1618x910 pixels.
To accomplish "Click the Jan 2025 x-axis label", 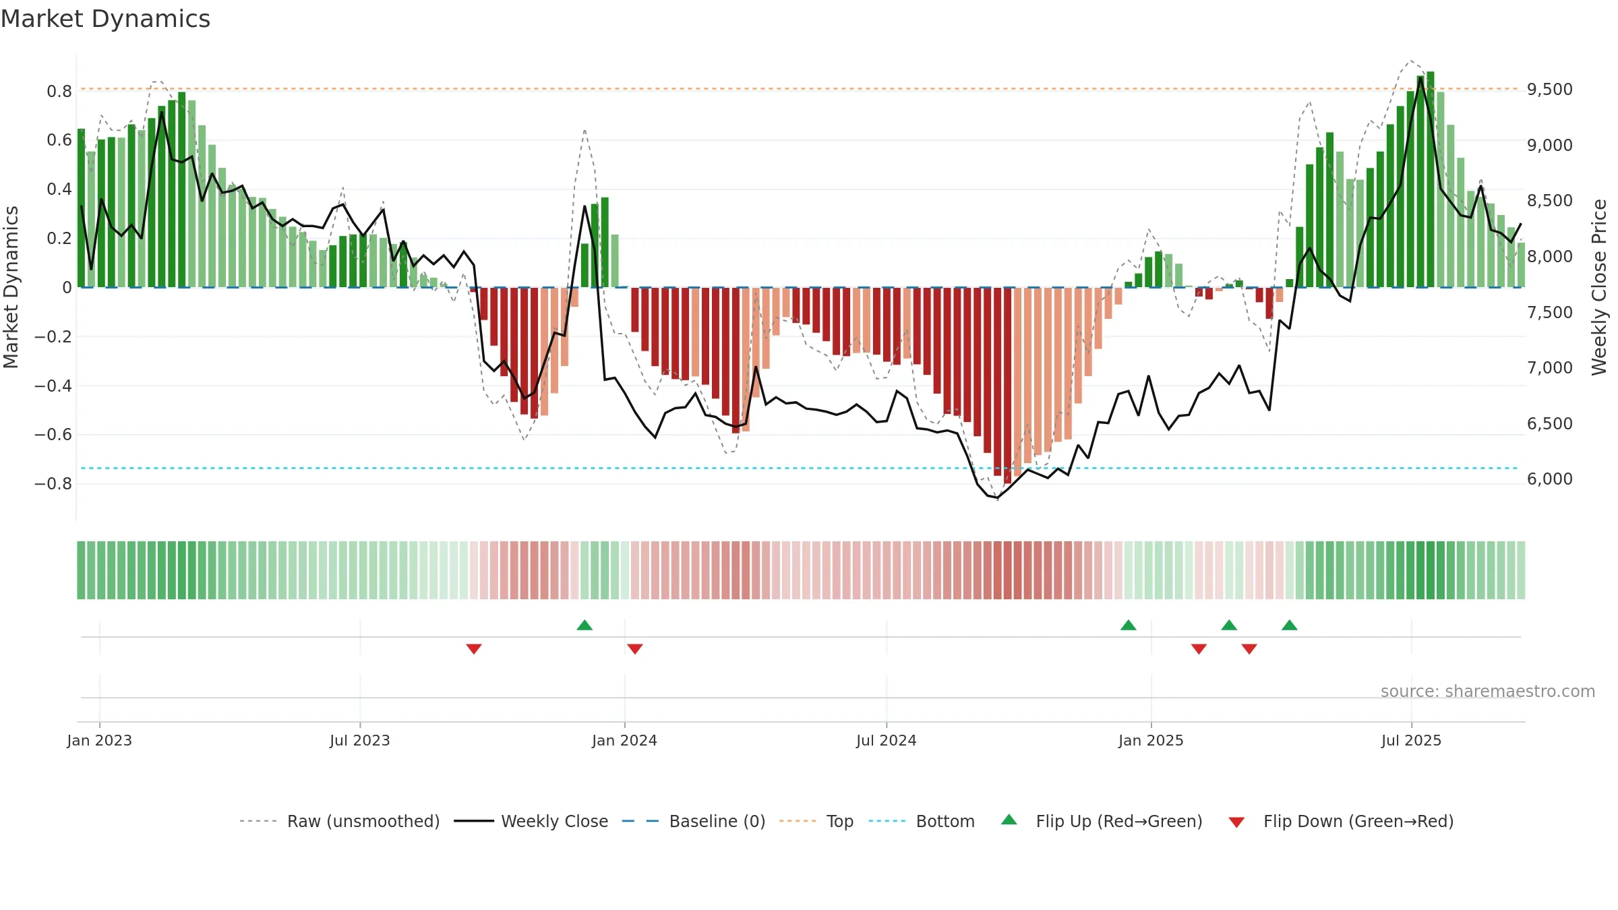I will click(x=1151, y=740).
